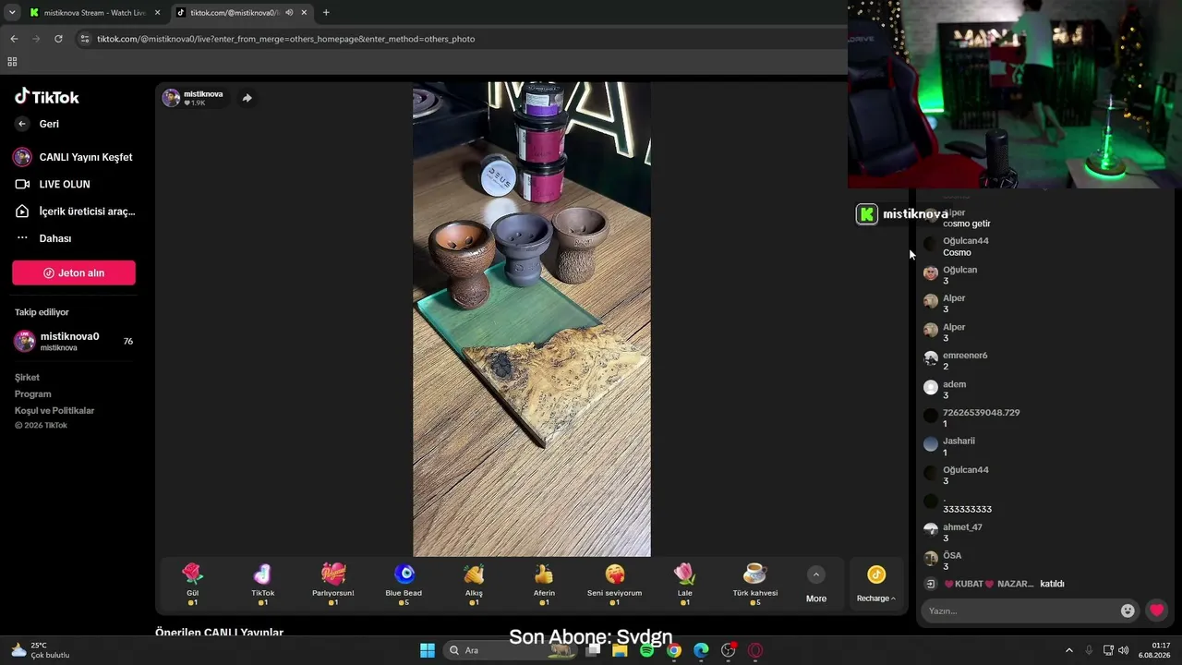This screenshot has width=1182, height=665.
Task: Open followed account mistiknova0 in sidebar
Action: [74, 342]
